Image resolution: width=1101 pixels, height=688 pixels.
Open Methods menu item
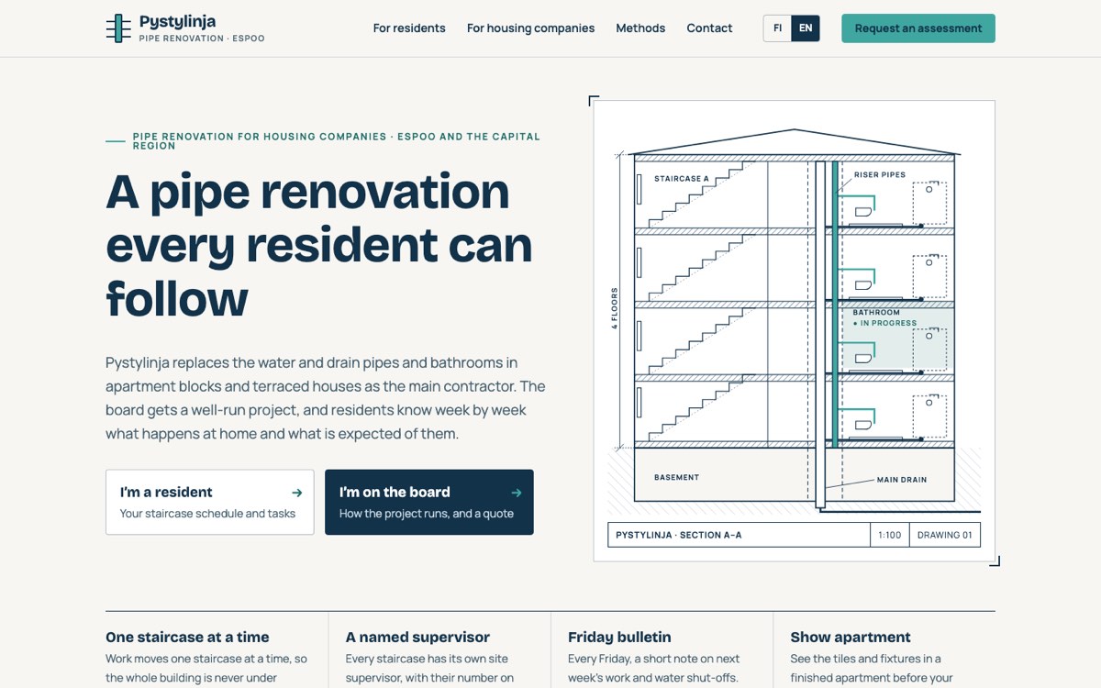640,28
